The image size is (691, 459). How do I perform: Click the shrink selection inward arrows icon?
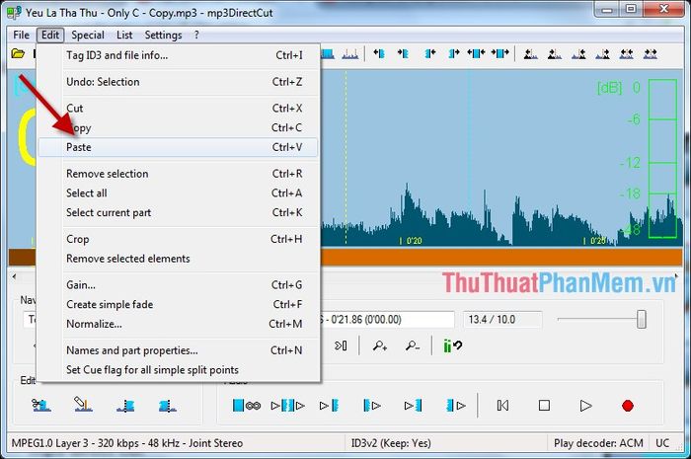(x=477, y=53)
